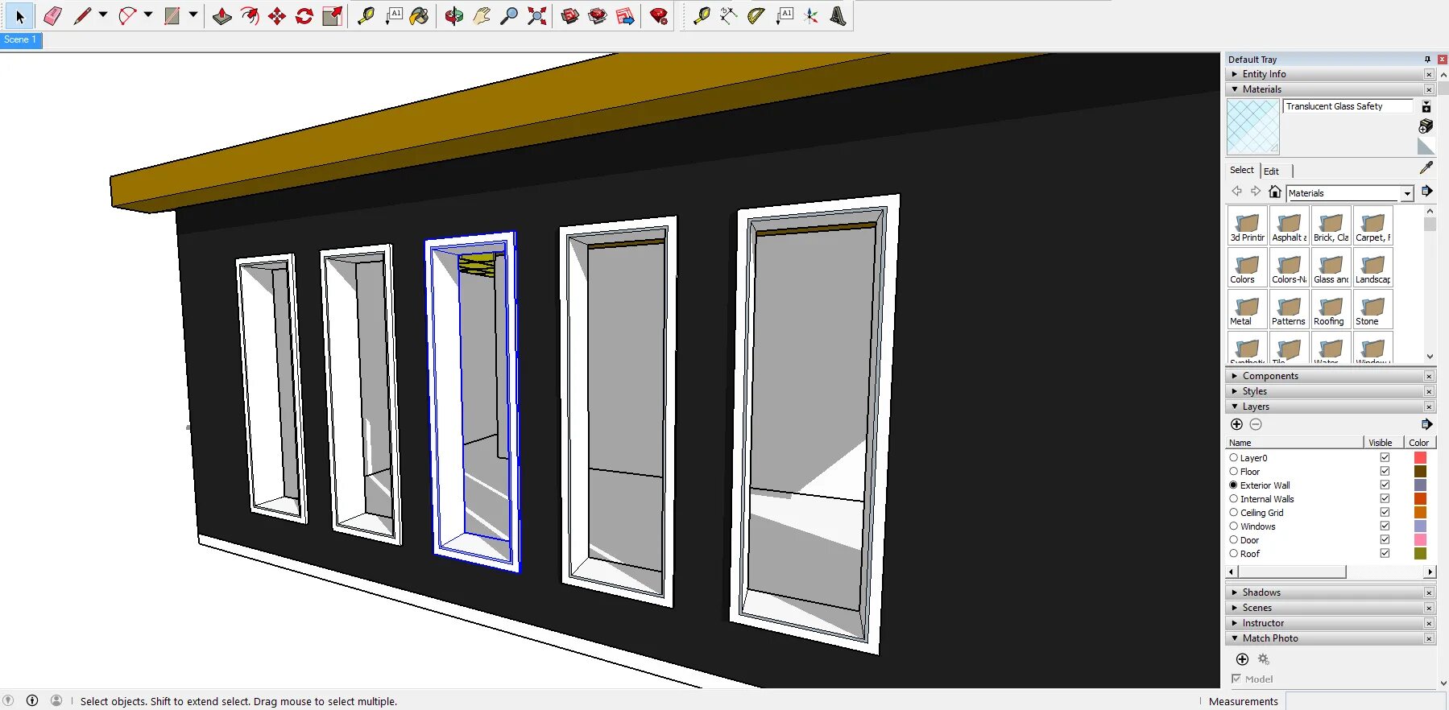Activate the Rotate tool
Viewport: 1449px width, 710px height.
point(304,16)
